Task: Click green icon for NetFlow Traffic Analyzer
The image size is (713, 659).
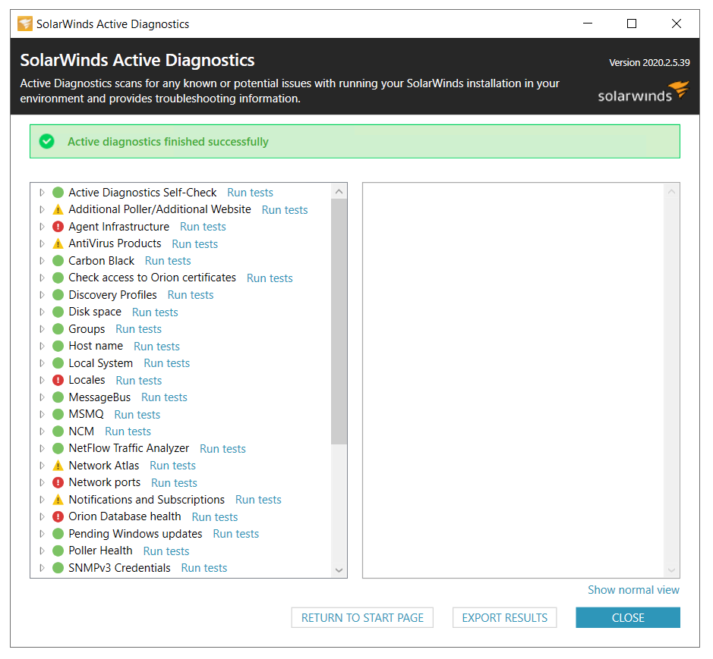Action: [58, 449]
